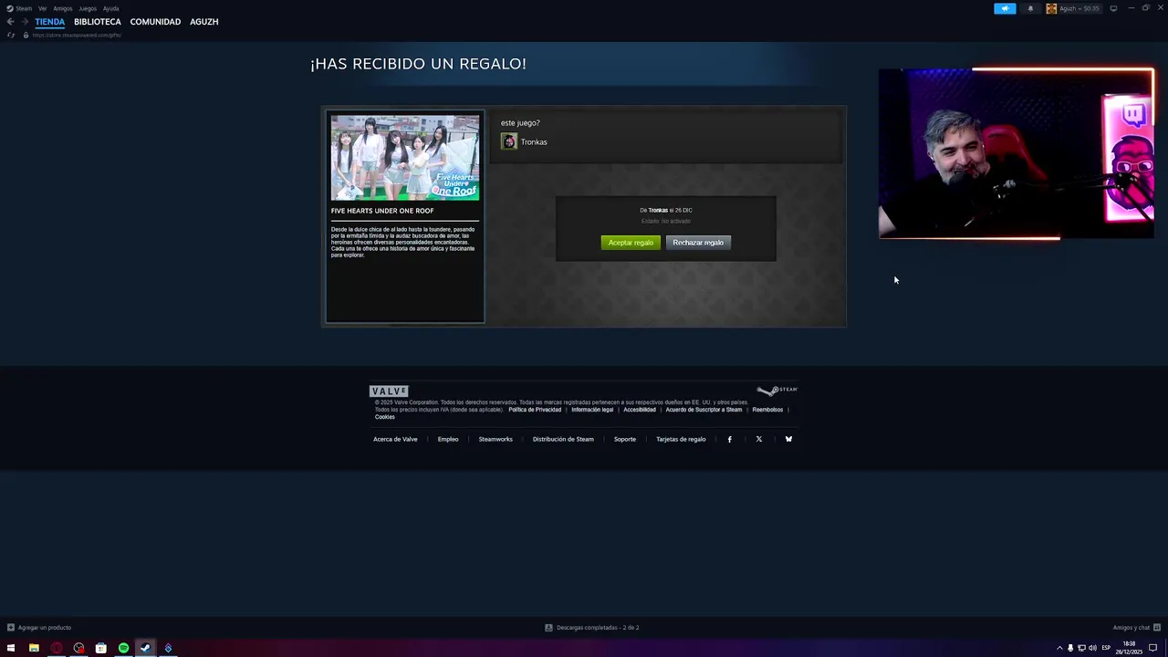Open Five Hearts Under One Roof thumbnail

(x=405, y=157)
